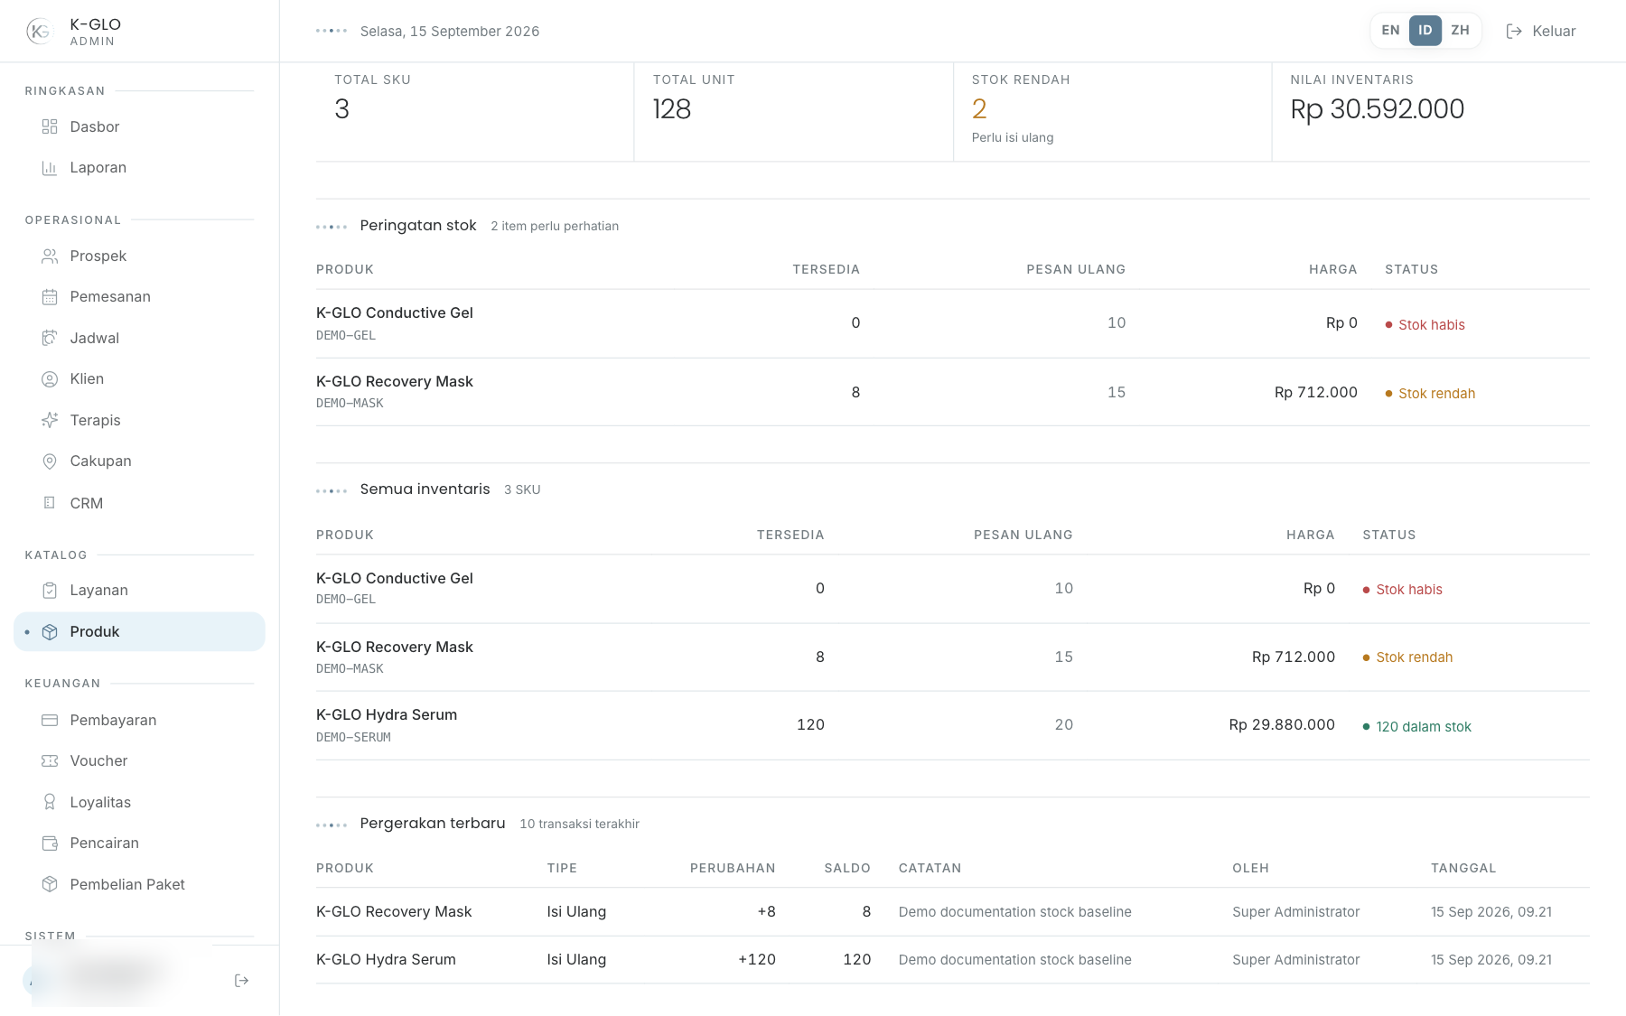Open the Klien menu item

139,379
